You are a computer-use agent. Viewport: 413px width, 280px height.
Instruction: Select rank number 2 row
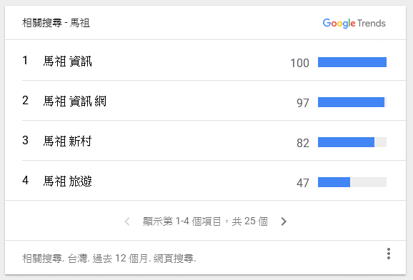(x=214, y=101)
